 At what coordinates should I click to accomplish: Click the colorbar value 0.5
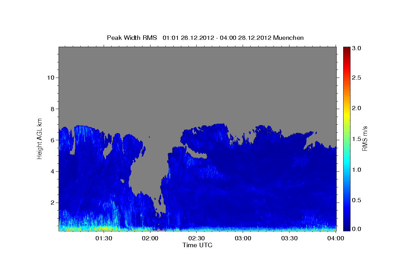tap(356, 200)
